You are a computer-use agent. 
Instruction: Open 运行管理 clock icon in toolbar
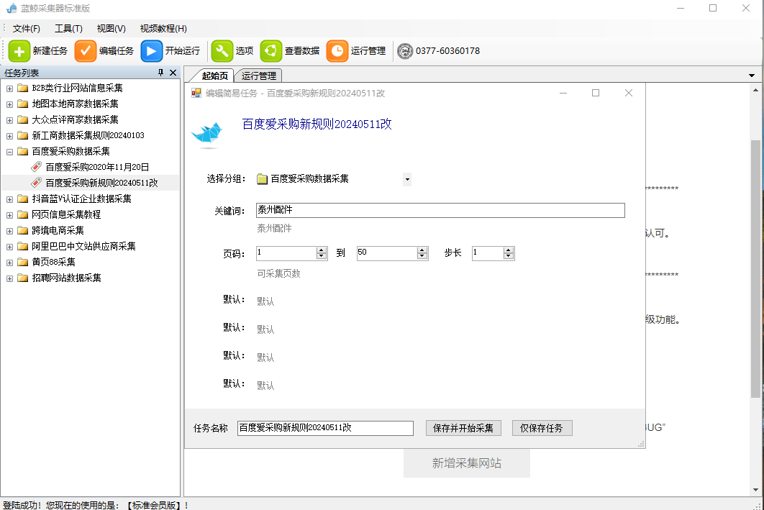337,51
